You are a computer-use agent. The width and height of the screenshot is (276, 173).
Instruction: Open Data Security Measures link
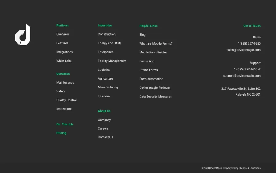pos(155,96)
